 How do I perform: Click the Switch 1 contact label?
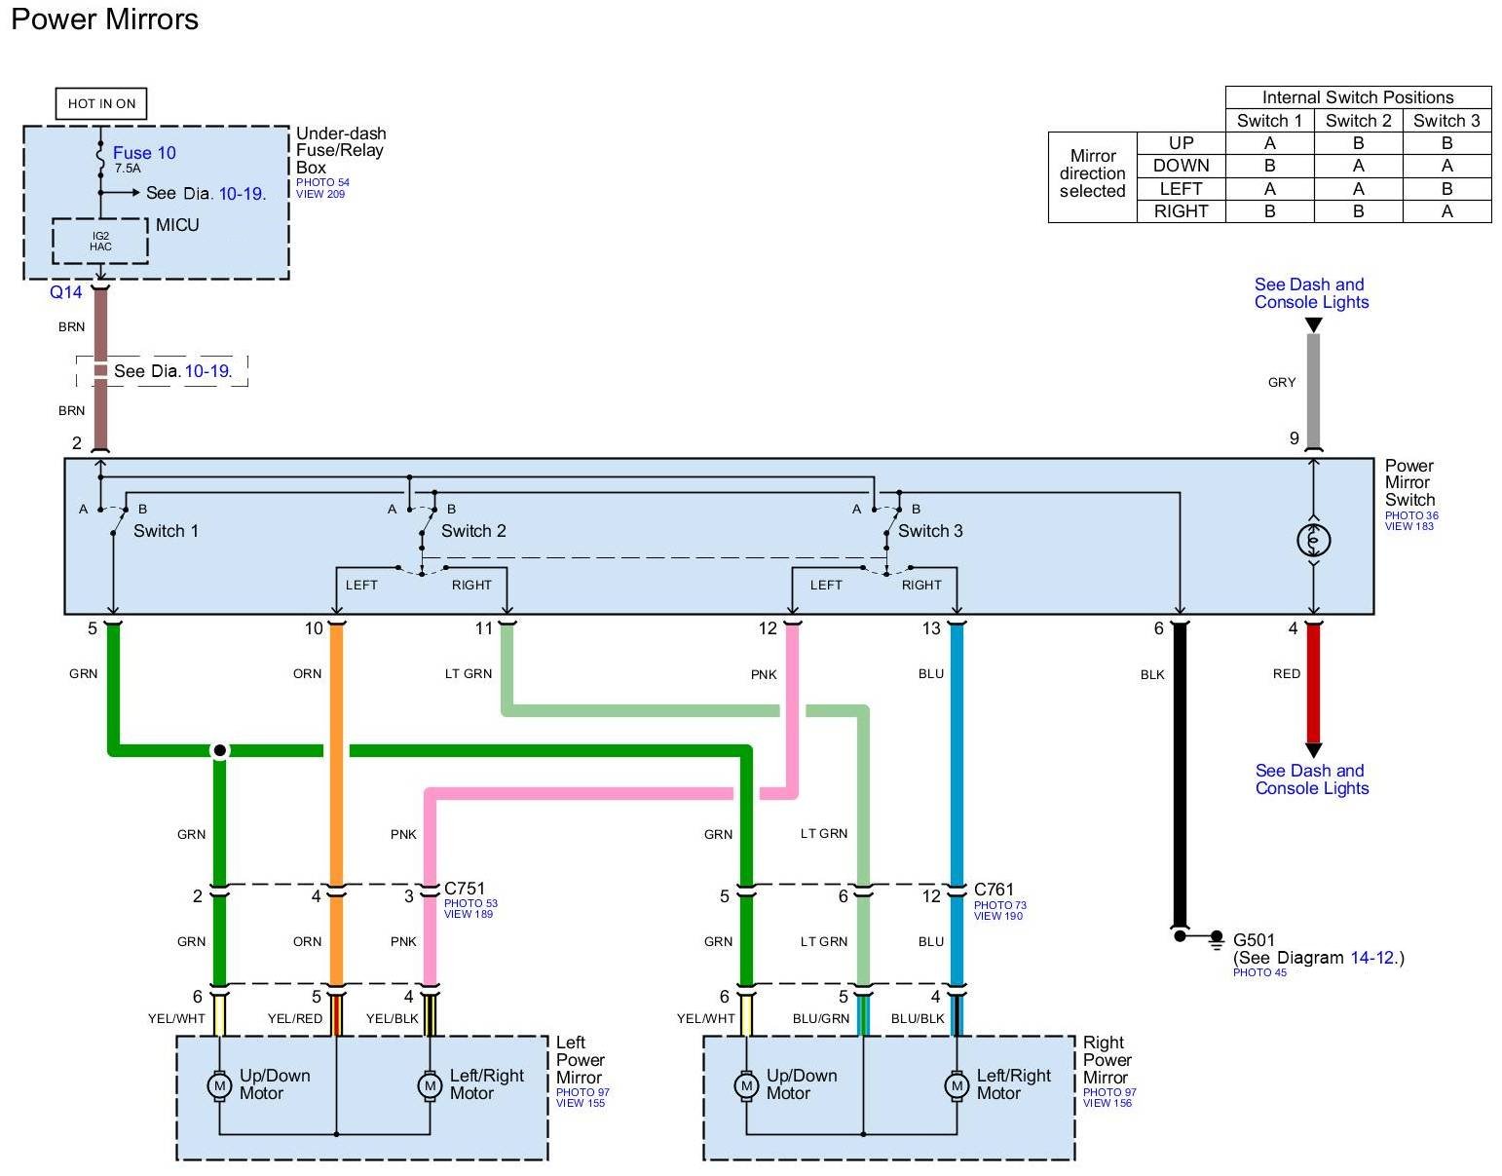(x=166, y=531)
